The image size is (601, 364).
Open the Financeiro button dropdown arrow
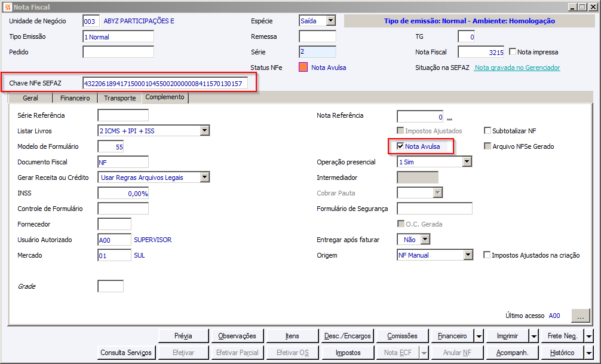(x=479, y=336)
